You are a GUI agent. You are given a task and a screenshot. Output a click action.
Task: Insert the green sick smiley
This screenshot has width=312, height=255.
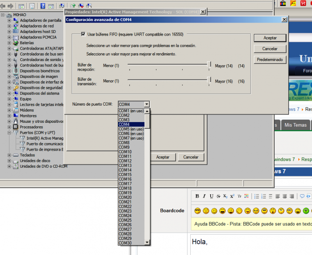(x=306, y=211)
